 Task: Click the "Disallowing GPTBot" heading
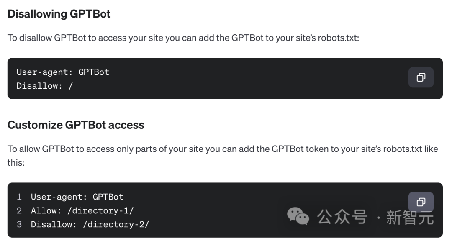59,14
